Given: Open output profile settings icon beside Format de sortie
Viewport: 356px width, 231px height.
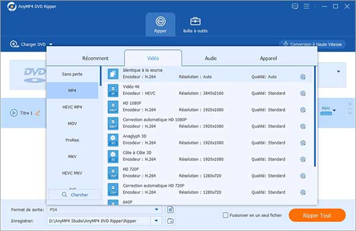Looking at the screenshot, I should coord(170,210).
